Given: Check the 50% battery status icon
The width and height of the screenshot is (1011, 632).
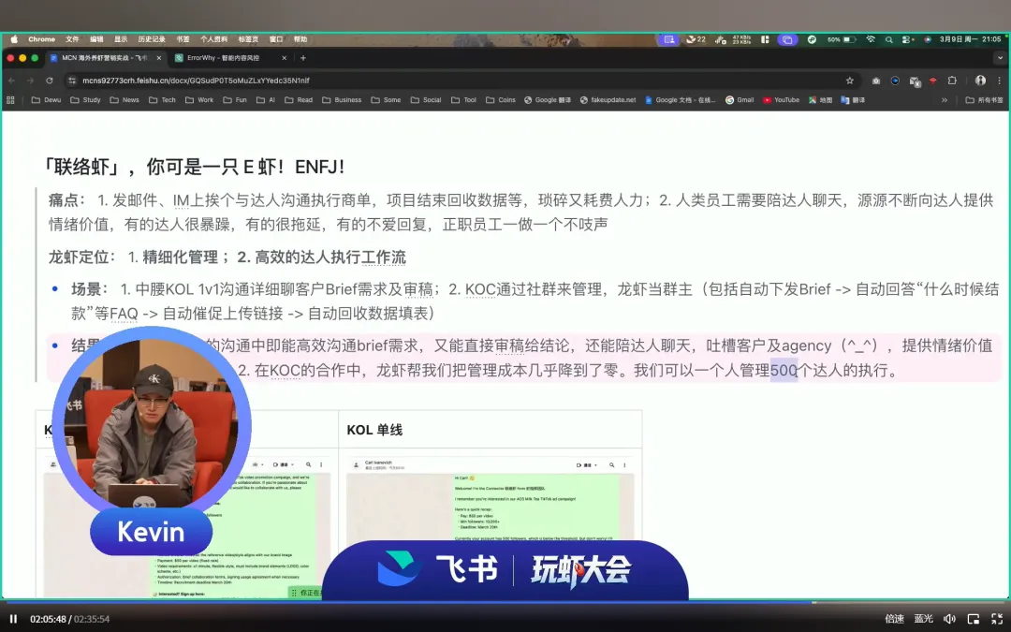Looking at the screenshot, I should pos(842,39).
